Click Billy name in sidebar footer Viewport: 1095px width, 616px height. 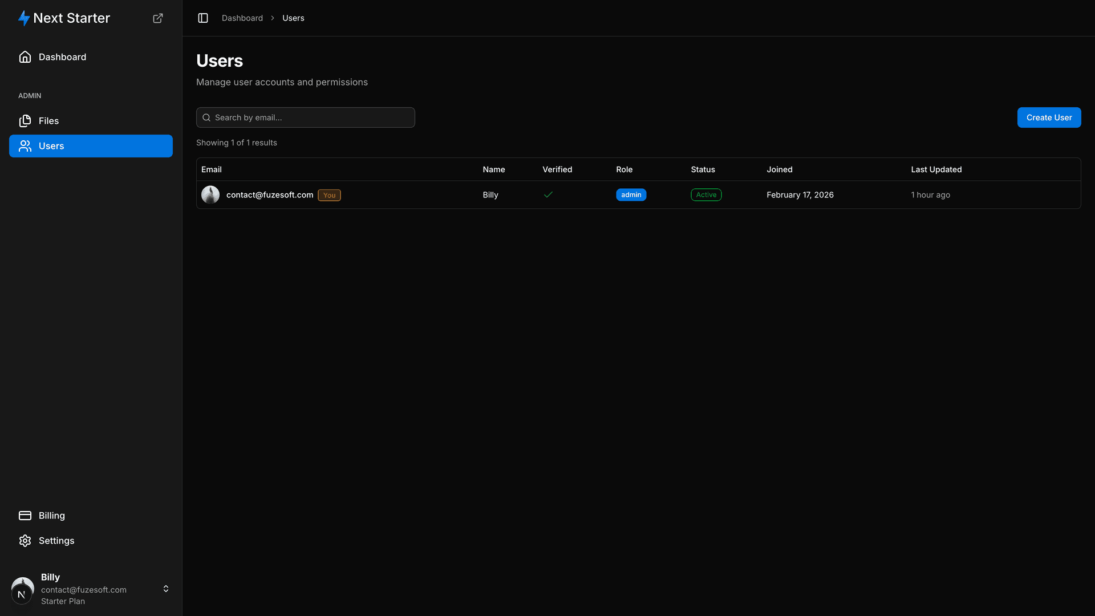50,577
